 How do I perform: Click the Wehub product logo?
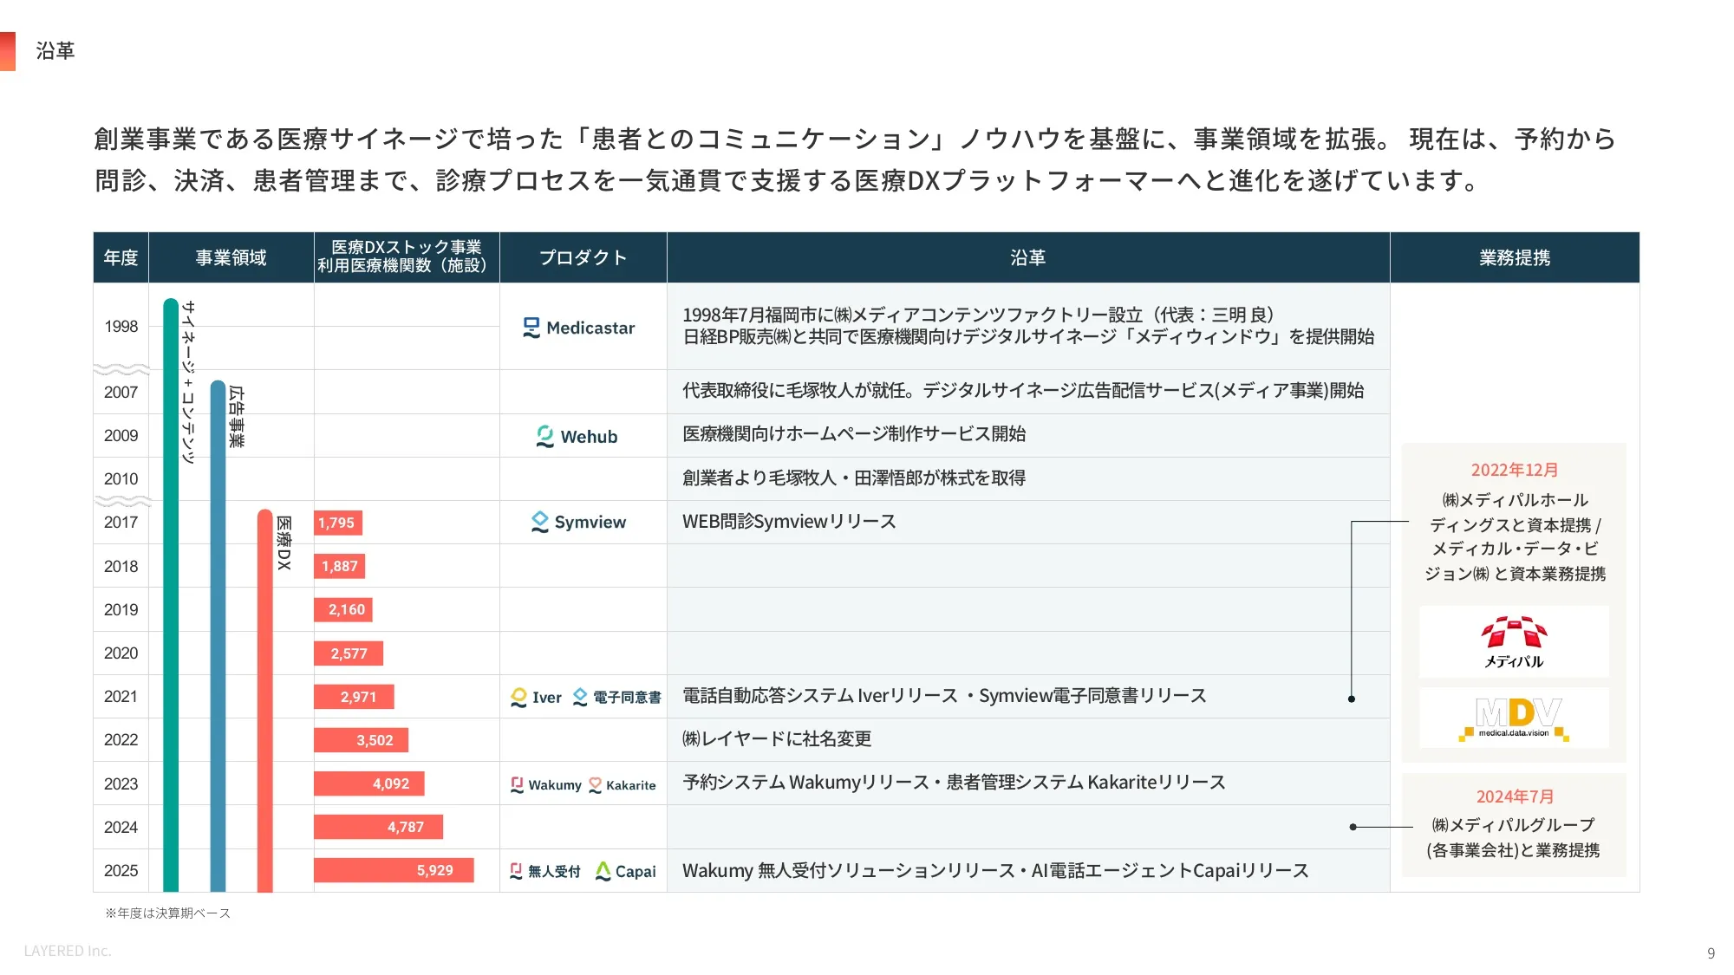(577, 437)
